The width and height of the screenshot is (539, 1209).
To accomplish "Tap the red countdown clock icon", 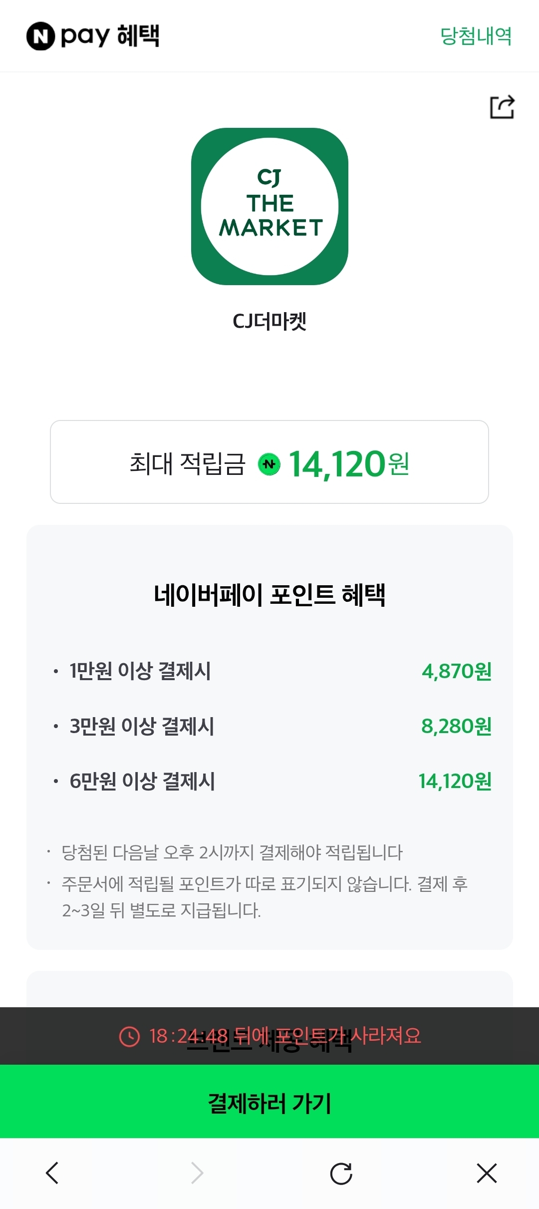I will tap(130, 1036).
